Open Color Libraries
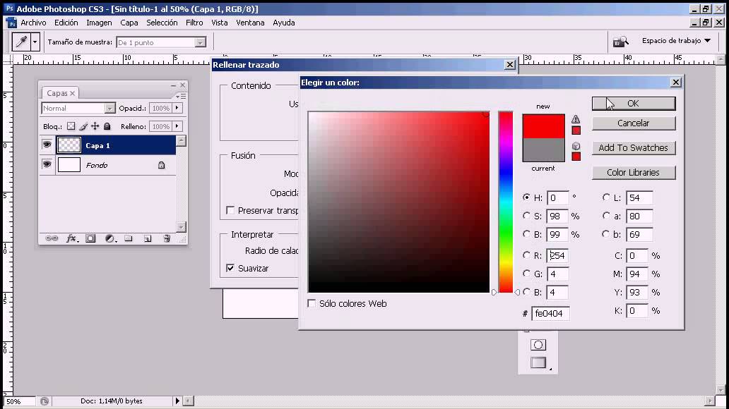The image size is (729, 409). (x=633, y=172)
